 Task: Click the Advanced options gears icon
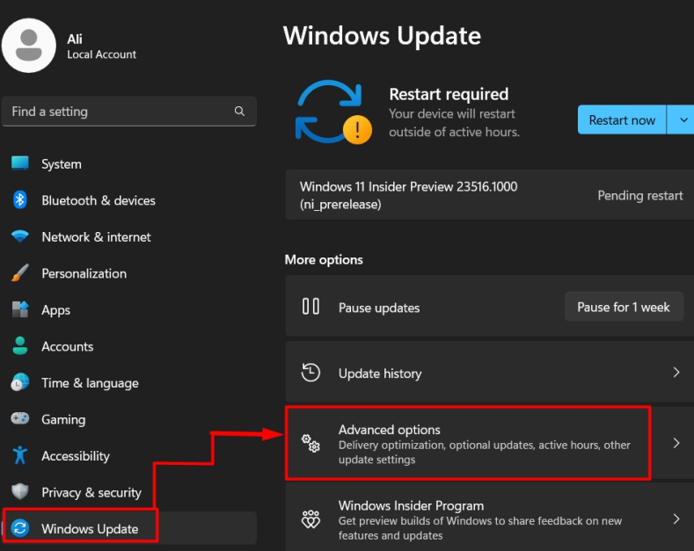coord(310,443)
